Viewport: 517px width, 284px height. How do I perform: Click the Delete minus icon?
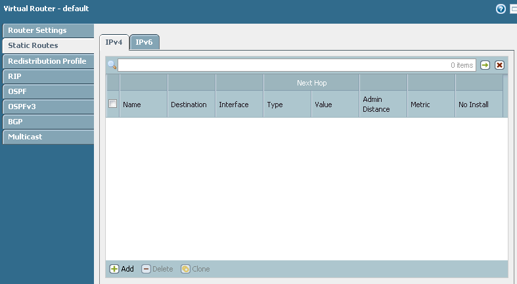146,269
